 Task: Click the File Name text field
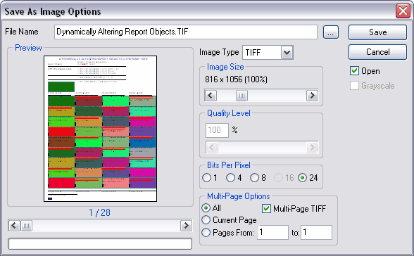pos(186,32)
